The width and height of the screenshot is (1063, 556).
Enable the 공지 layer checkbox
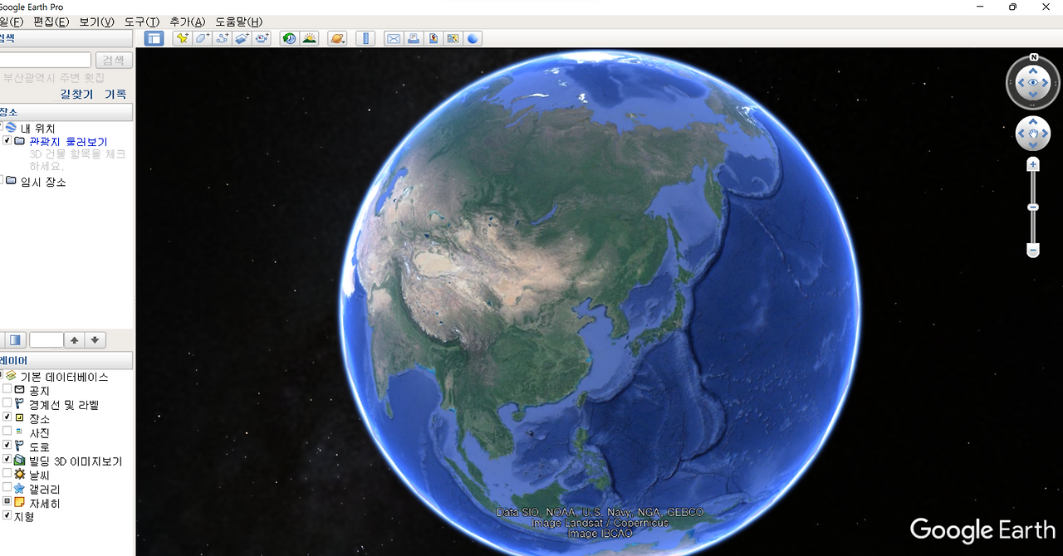7,389
